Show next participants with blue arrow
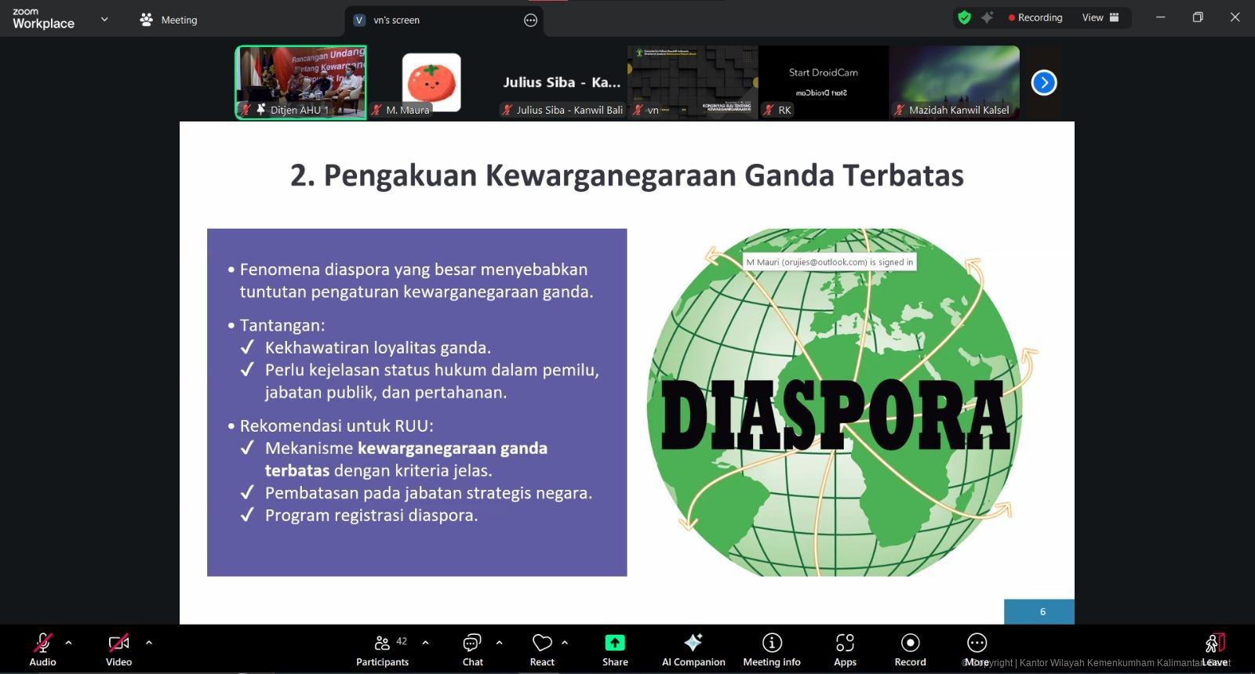The height and width of the screenshot is (674, 1255). point(1044,82)
